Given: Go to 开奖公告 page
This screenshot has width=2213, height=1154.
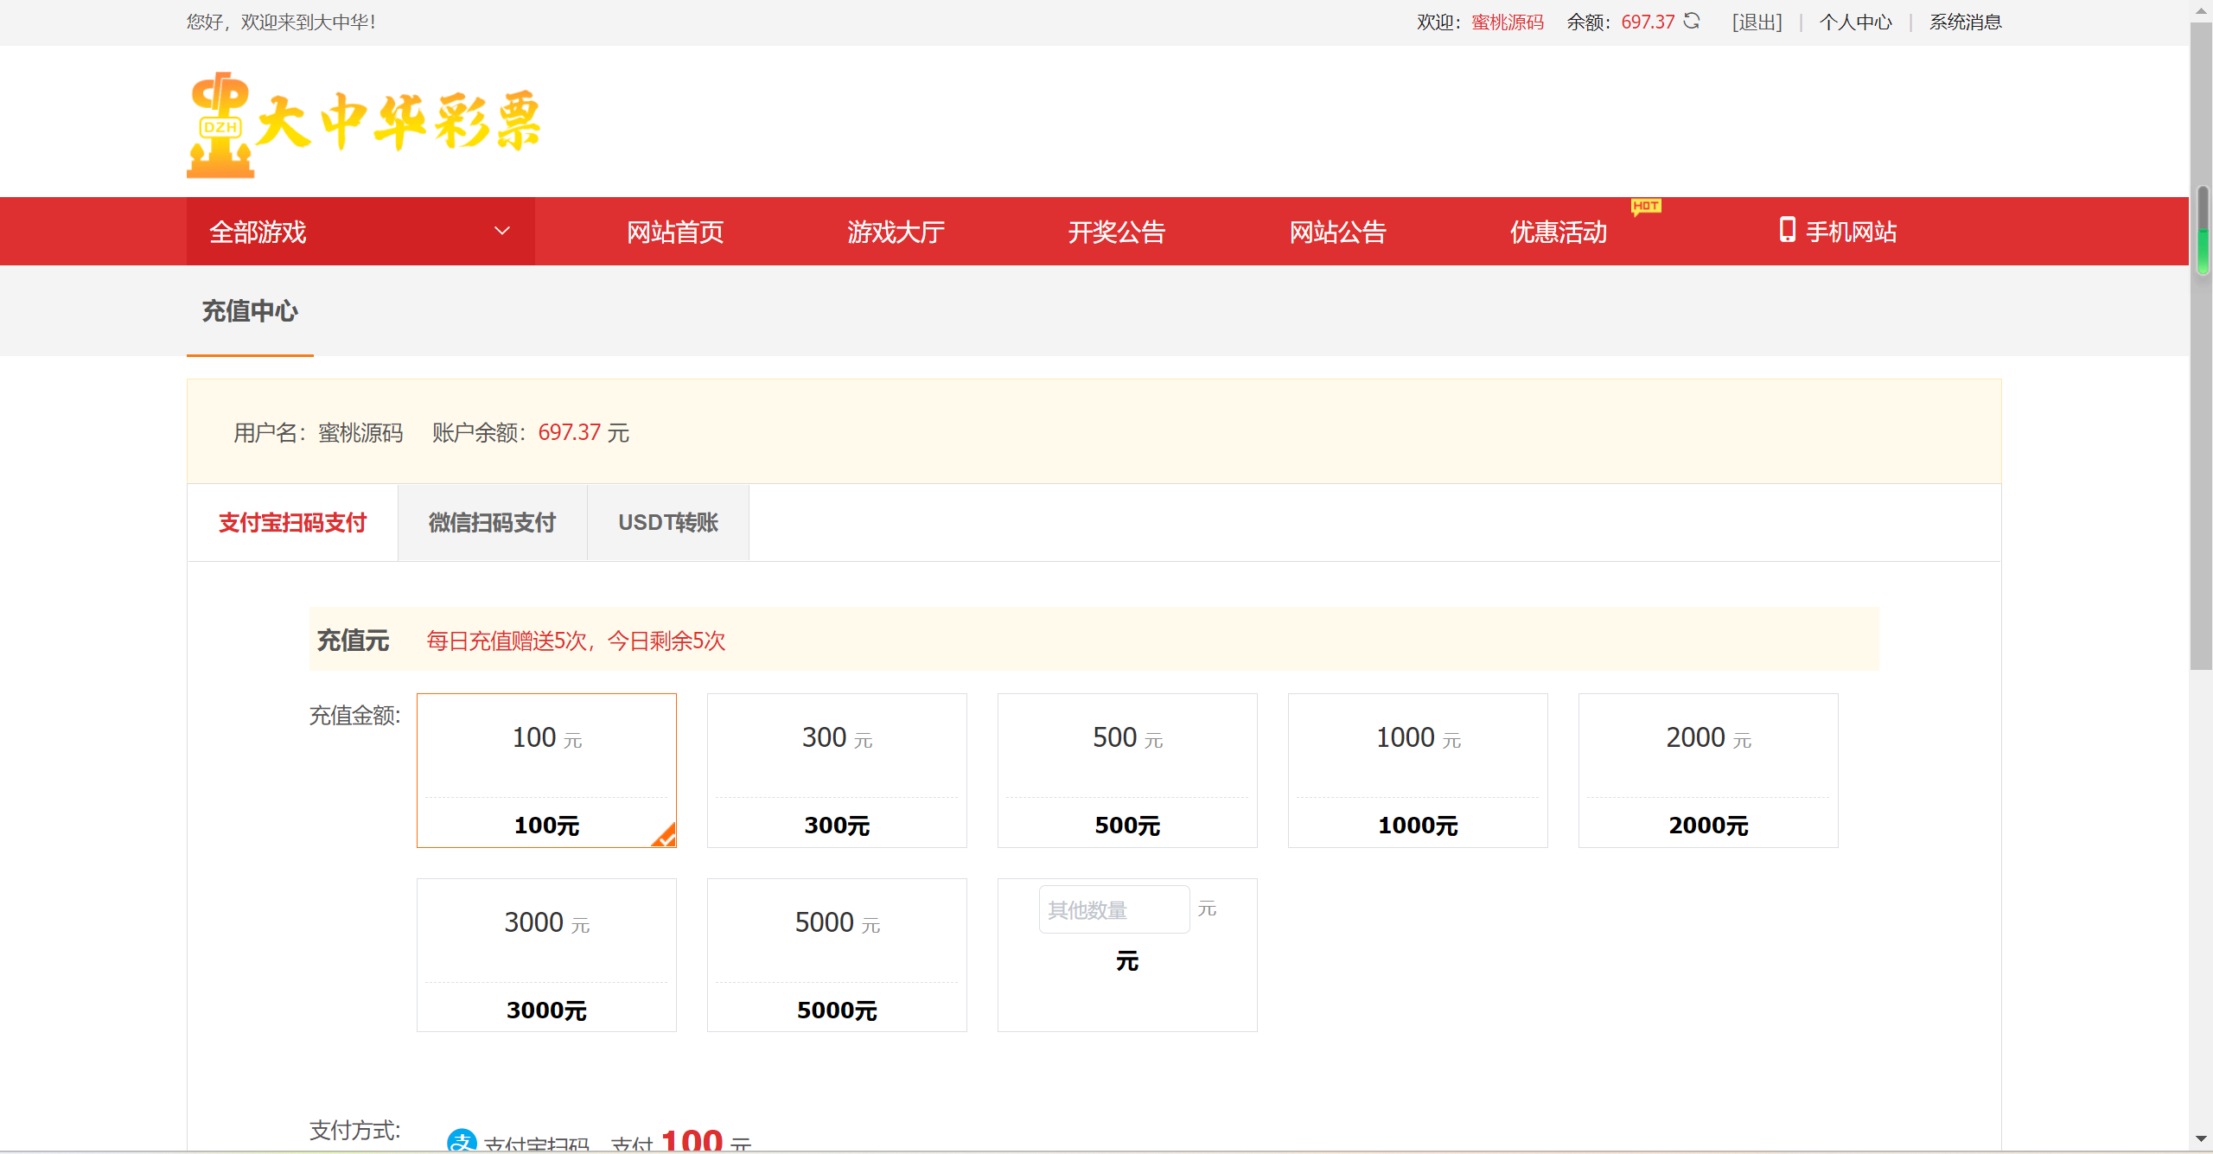Looking at the screenshot, I should point(1116,232).
